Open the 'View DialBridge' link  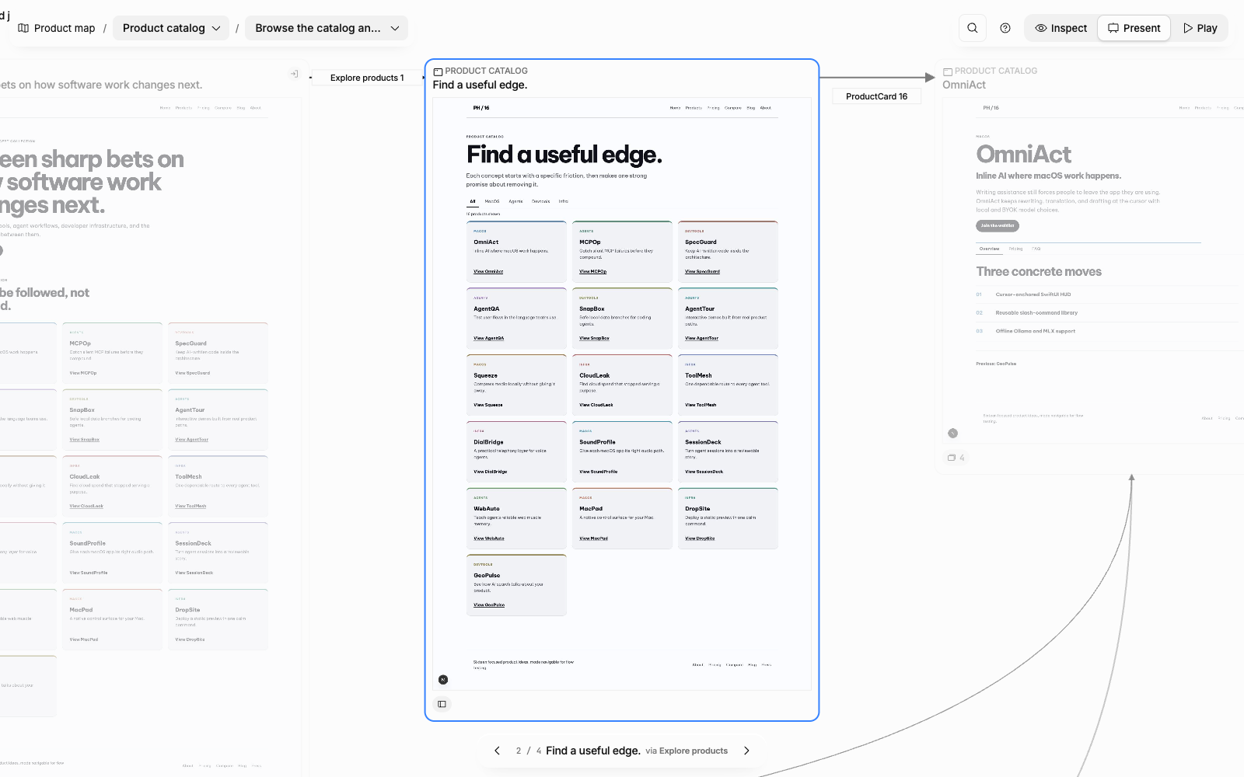(491, 472)
